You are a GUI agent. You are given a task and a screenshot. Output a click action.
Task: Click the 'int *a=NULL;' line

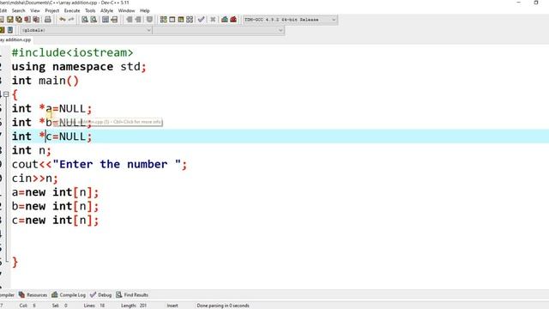(51, 109)
